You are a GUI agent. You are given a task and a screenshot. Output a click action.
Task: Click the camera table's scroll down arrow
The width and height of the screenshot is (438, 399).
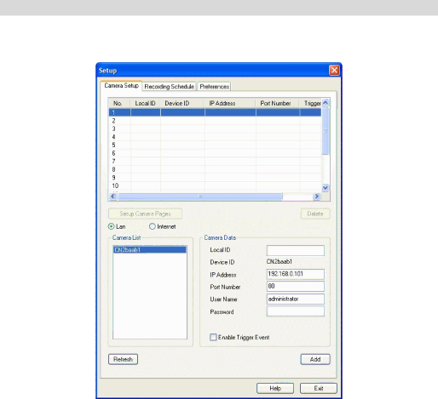pos(326,187)
